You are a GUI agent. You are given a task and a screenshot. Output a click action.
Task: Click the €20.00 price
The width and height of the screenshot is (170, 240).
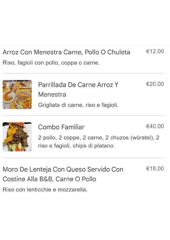coord(155,84)
